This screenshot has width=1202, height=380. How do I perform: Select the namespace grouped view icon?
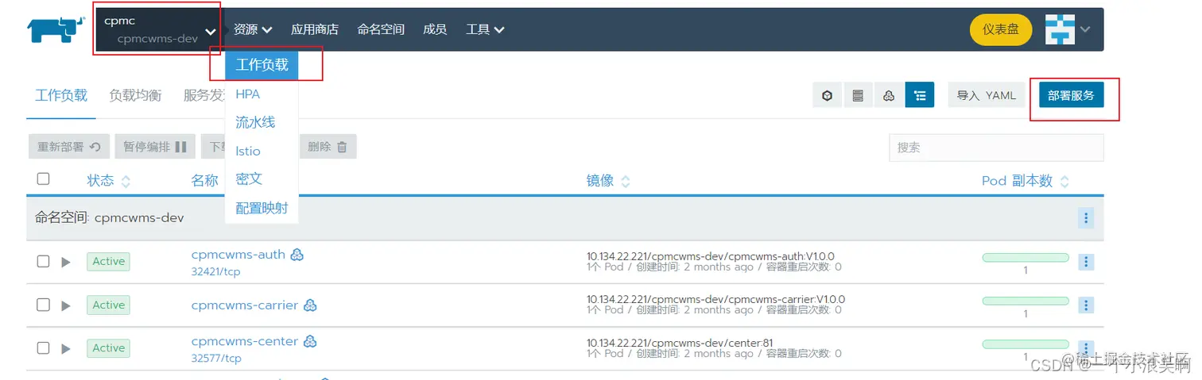coord(920,95)
